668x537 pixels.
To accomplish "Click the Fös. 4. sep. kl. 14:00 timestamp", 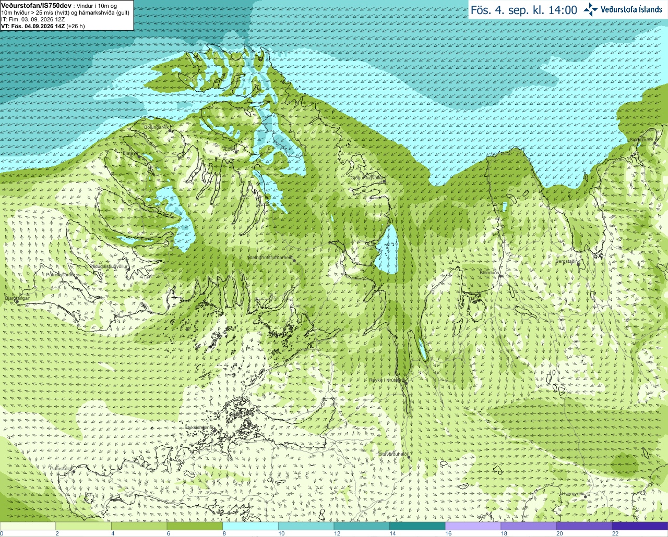I will click(524, 10).
